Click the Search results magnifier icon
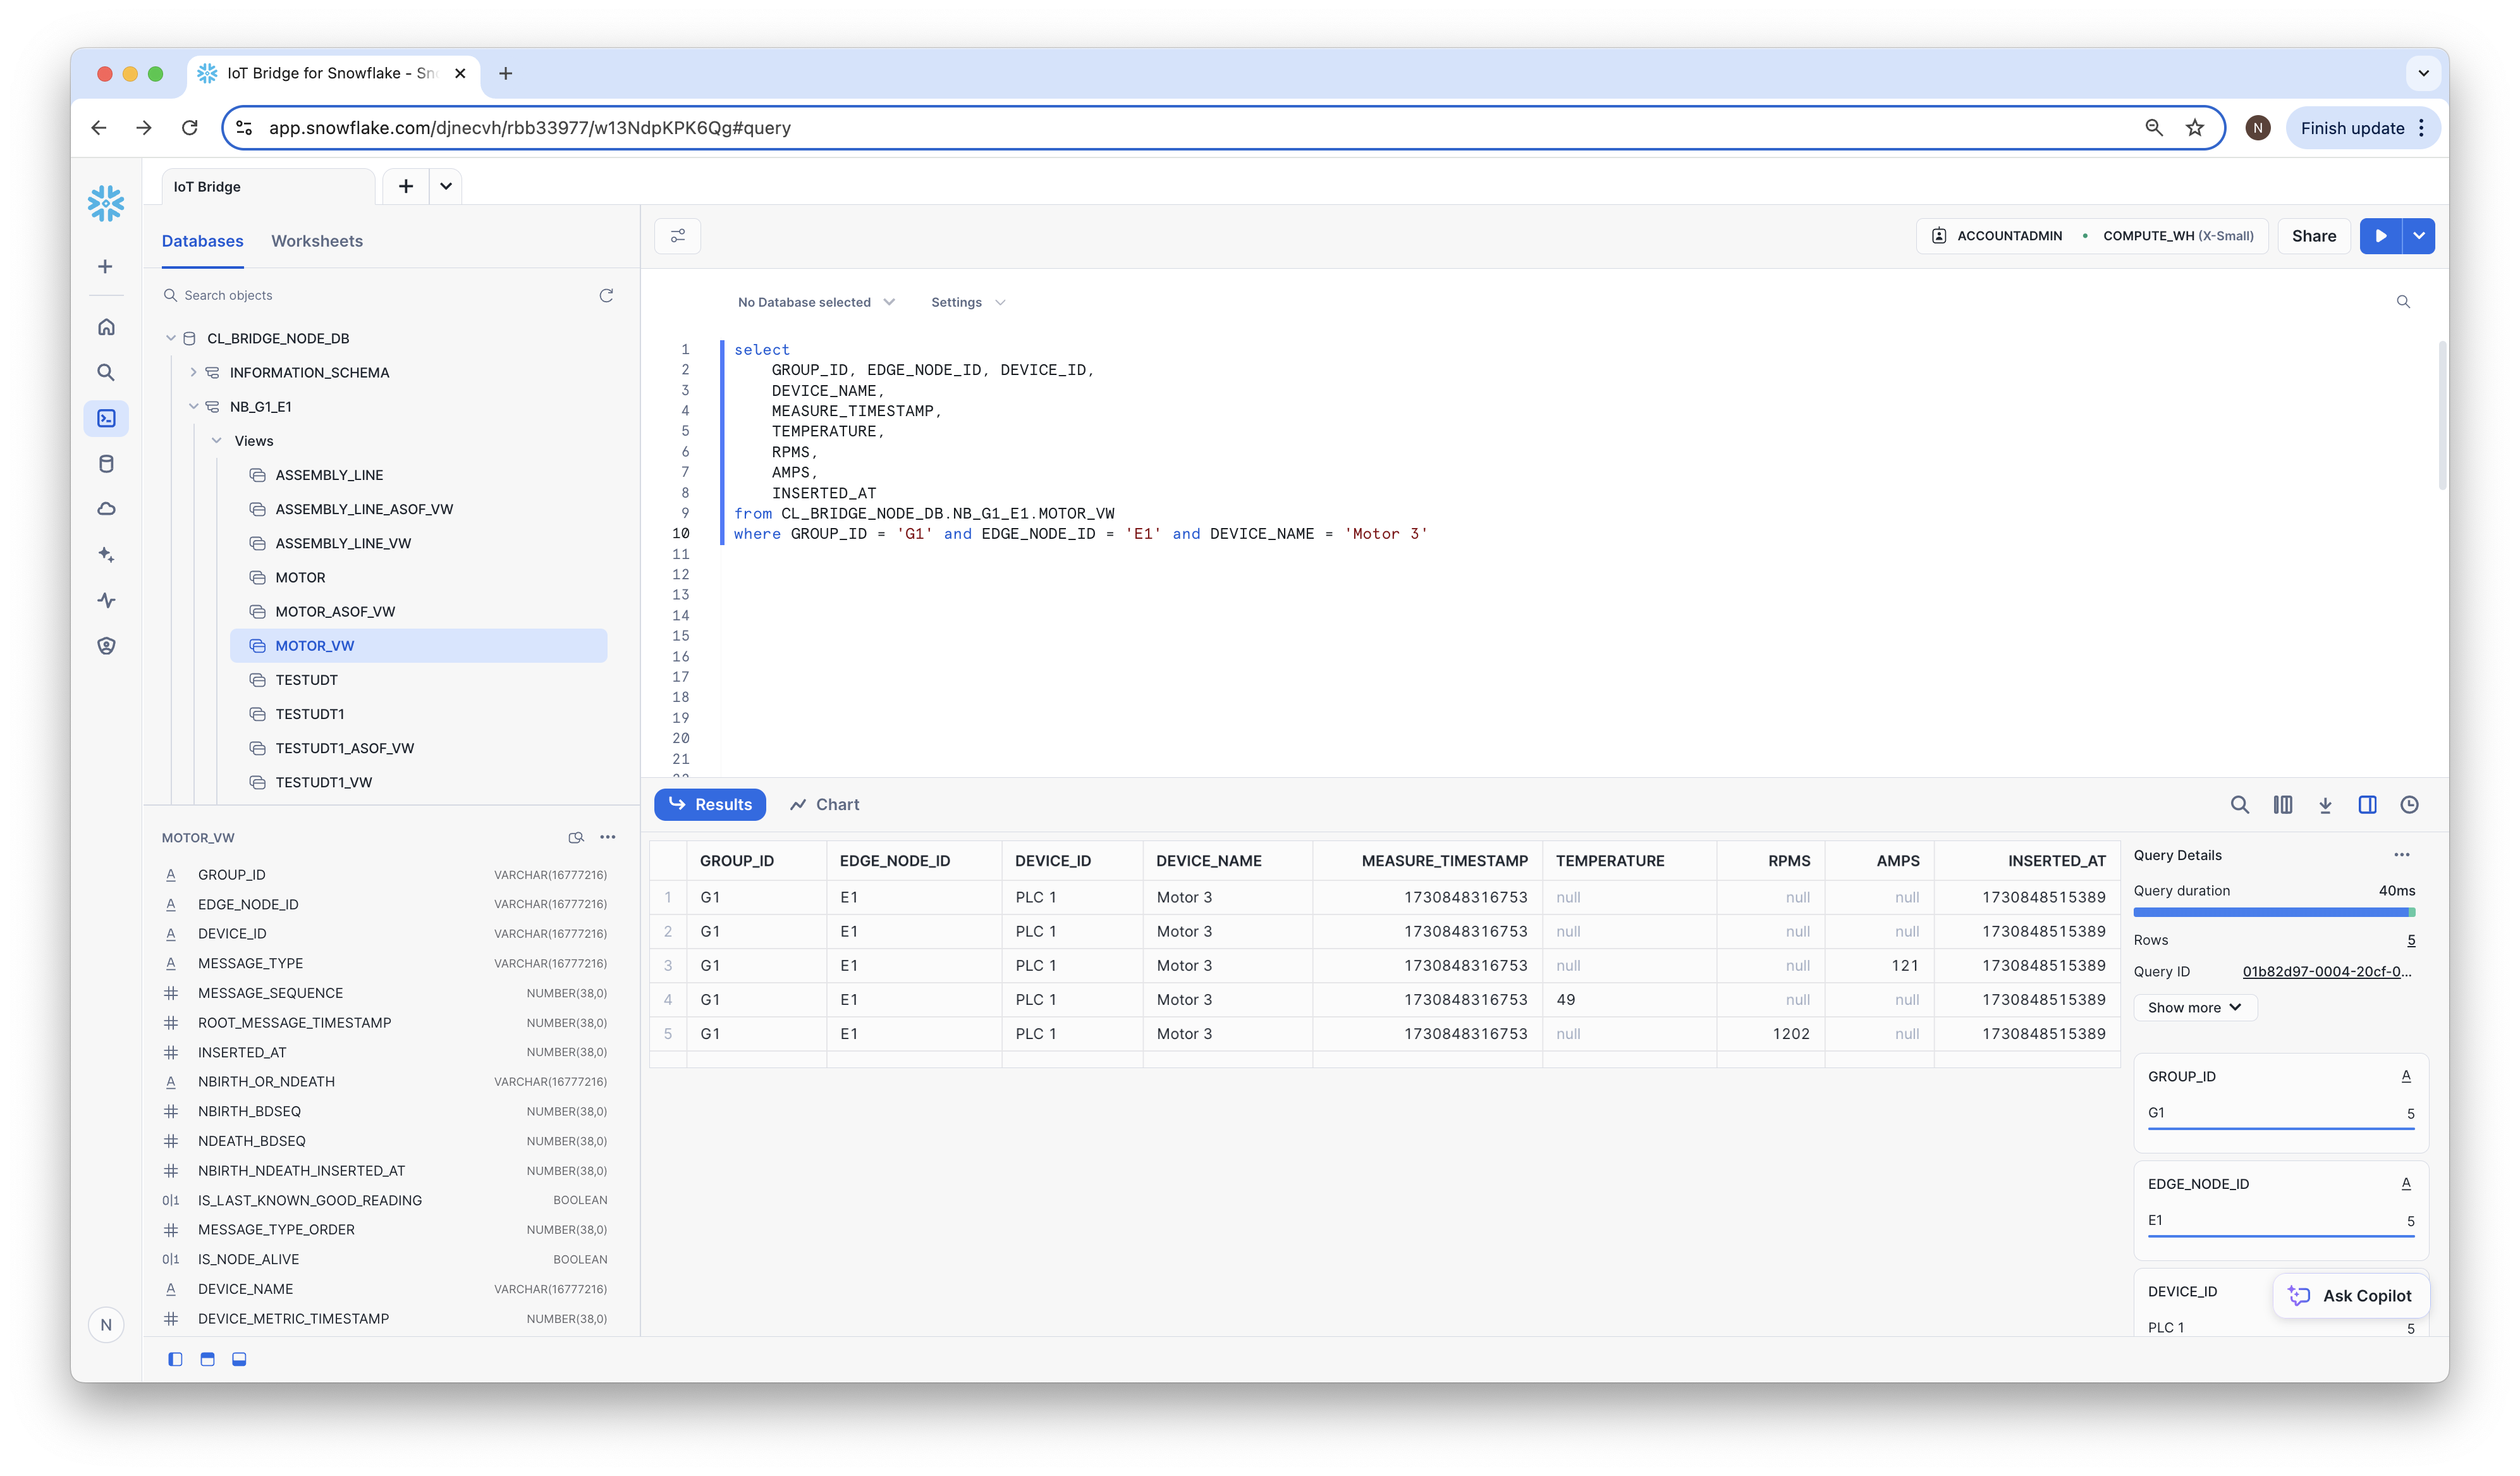 click(x=2240, y=805)
